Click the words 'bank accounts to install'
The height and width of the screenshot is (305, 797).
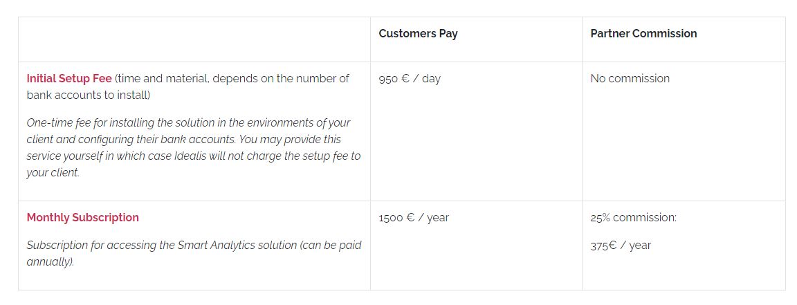(87, 95)
